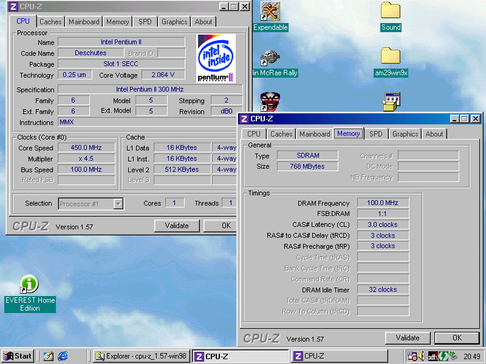Activate the first CPU-Z taskbar button
Image resolution: width=486 pixels, height=364 pixels.
[240, 356]
